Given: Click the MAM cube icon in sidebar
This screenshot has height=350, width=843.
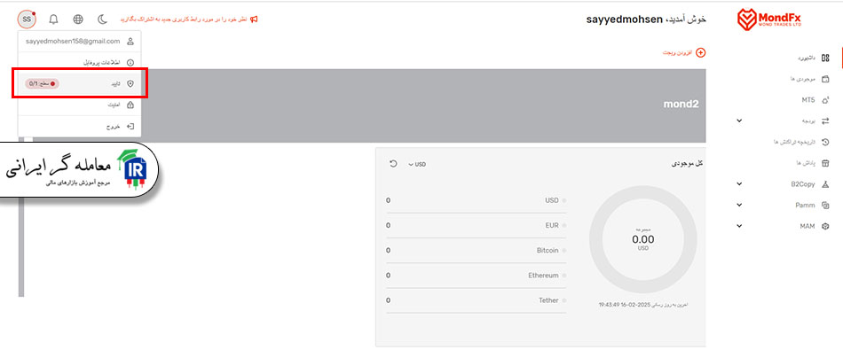Looking at the screenshot, I should pyautogui.click(x=826, y=226).
